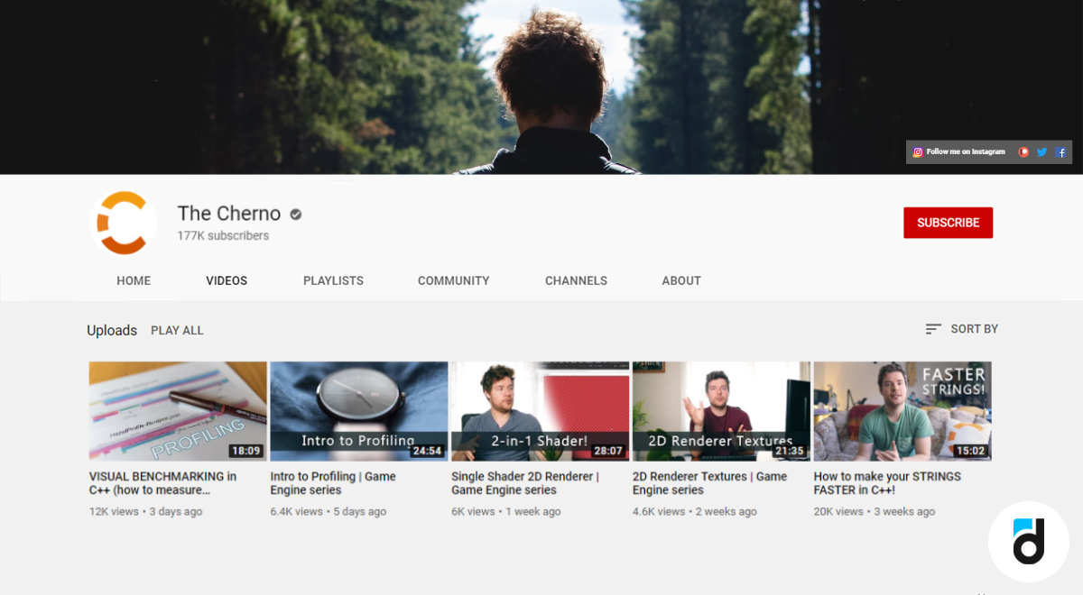The width and height of the screenshot is (1083, 595).
Task: Click the Facebook icon in banner
Action: pos(1061,152)
